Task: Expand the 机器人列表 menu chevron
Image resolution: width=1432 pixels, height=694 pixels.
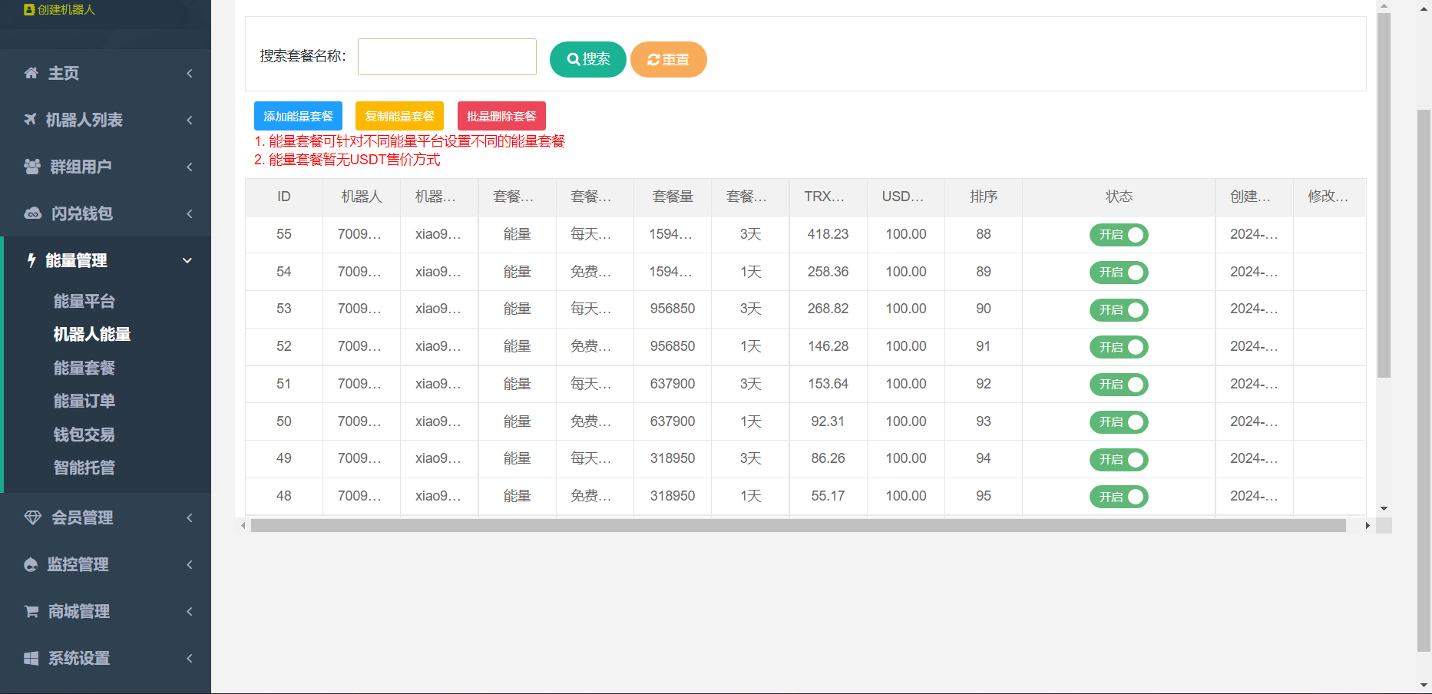Action: click(190, 120)
